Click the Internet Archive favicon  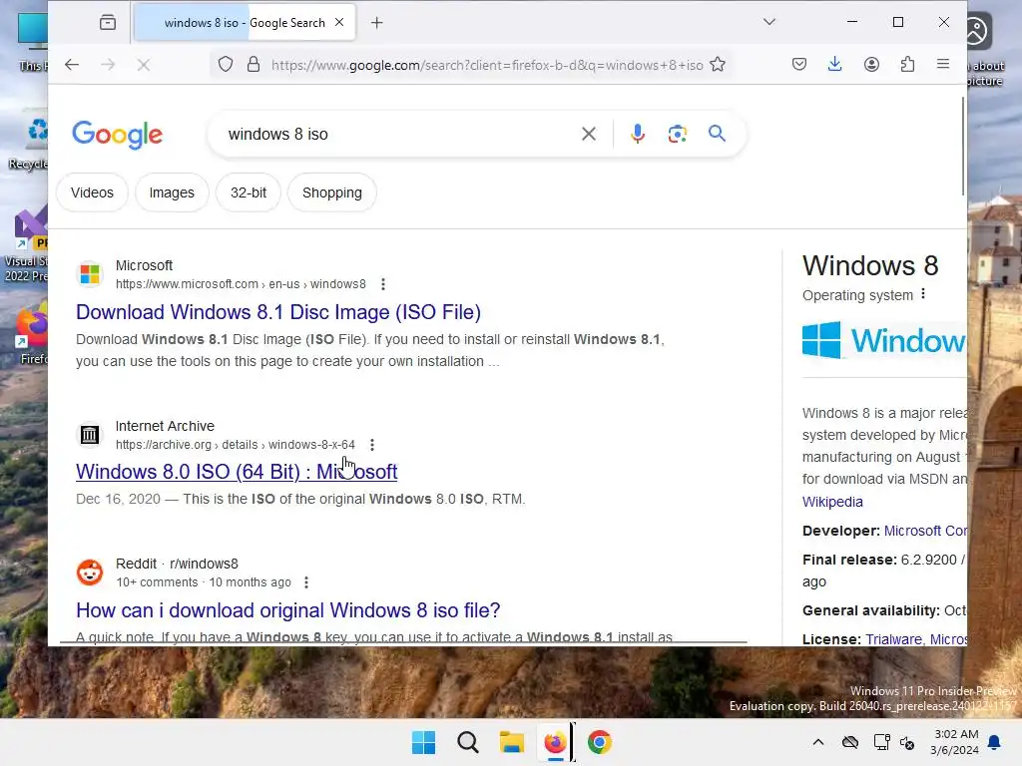[x=90, y=435]
